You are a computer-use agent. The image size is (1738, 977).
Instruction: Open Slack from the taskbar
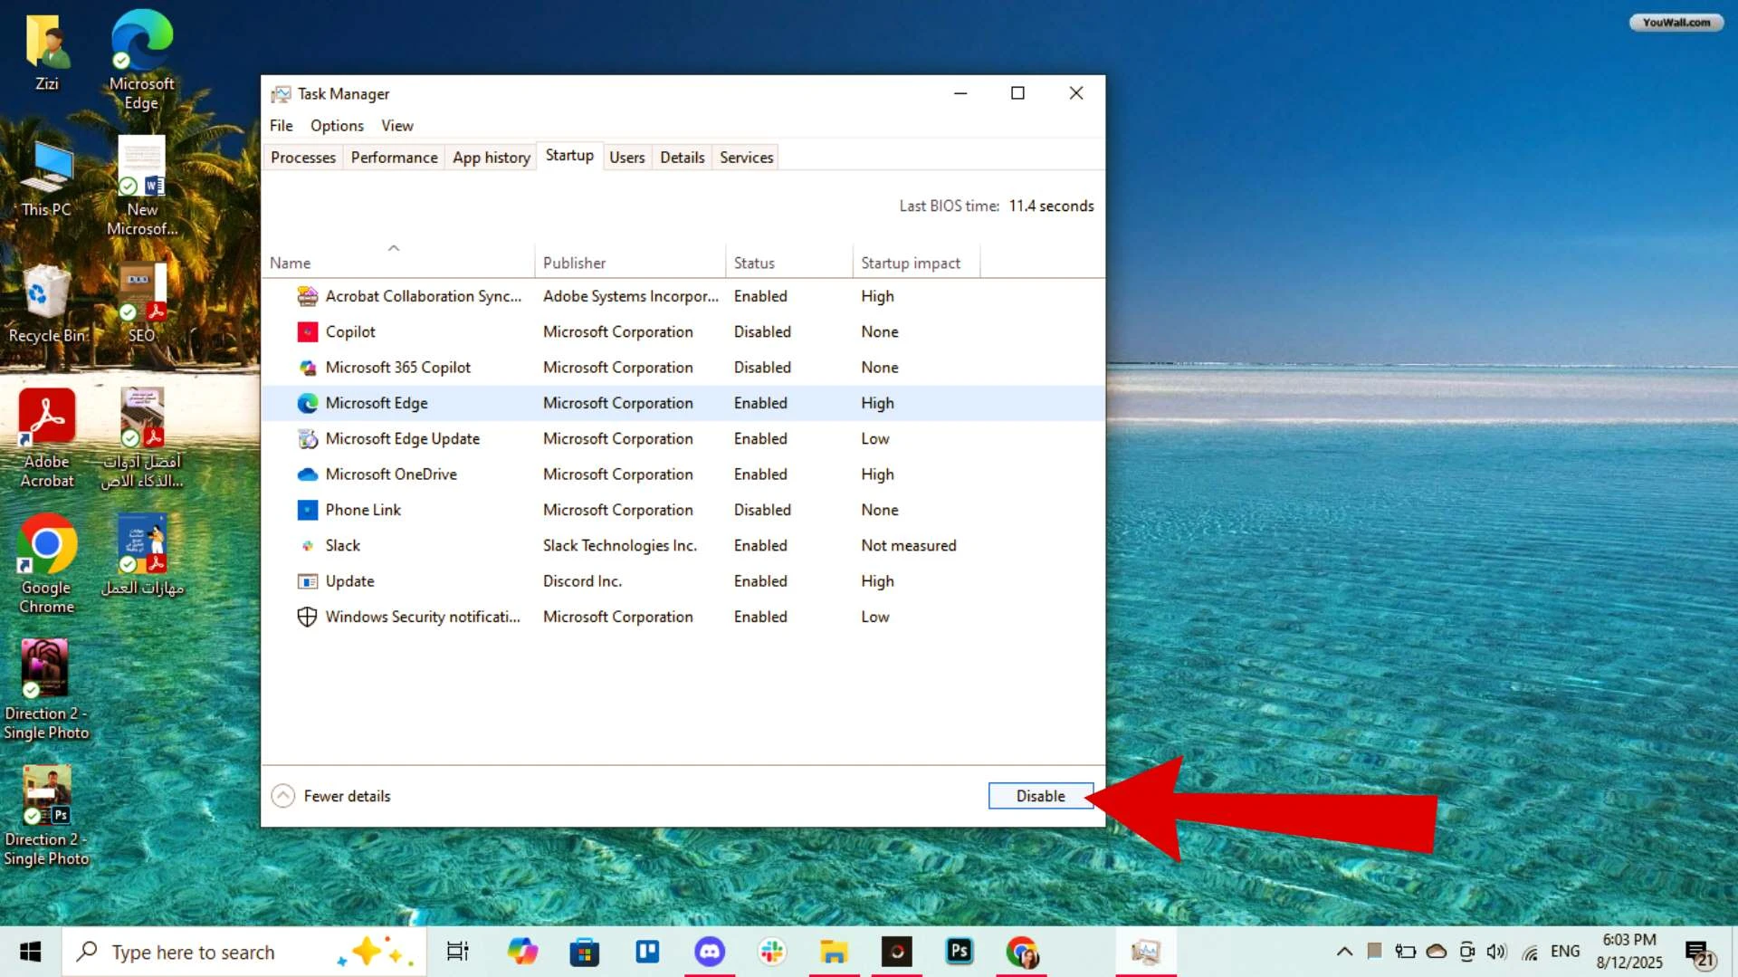pos(772,952)
